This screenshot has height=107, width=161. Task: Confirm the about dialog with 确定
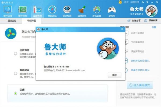click(x=115, y=75)
